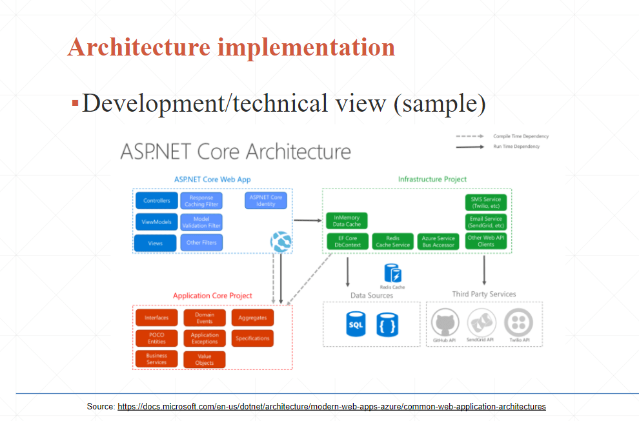Viewport: 639px width, 421px height.
Task: Click the 'Run Time Dependency' legend text
Action: click(516, 147)
